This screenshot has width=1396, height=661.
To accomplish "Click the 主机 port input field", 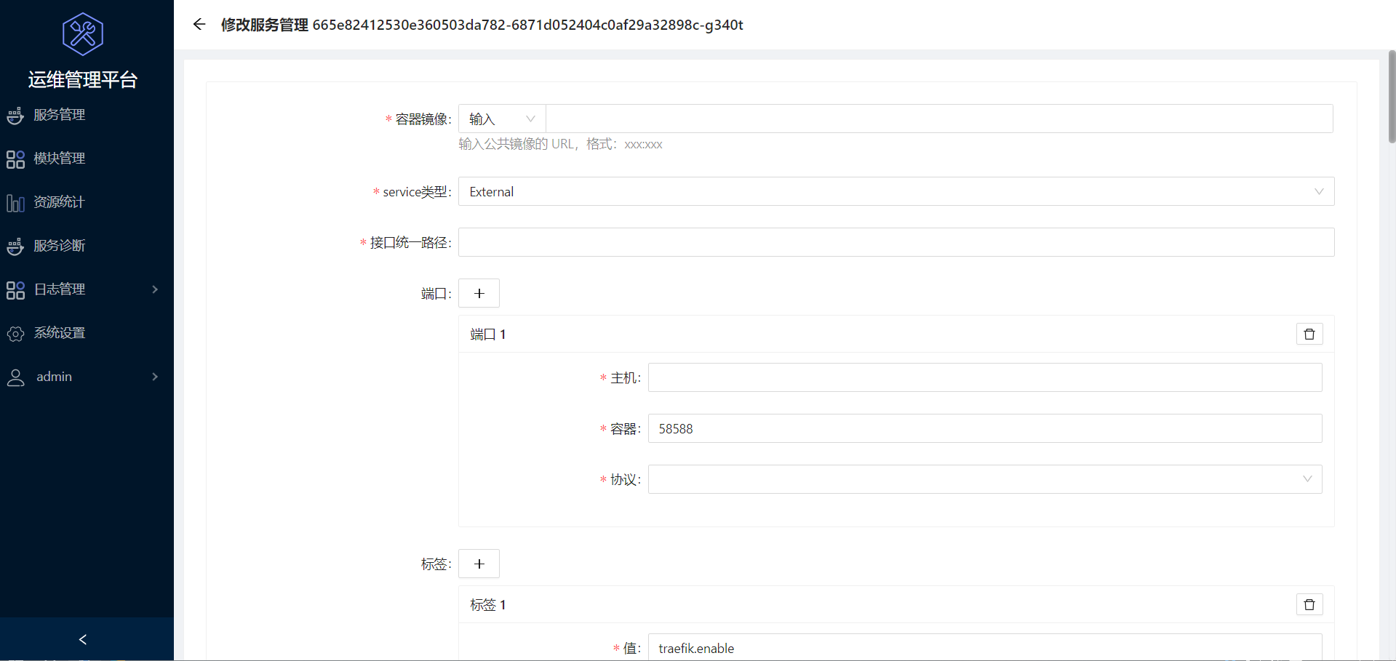I will point(985,377).
